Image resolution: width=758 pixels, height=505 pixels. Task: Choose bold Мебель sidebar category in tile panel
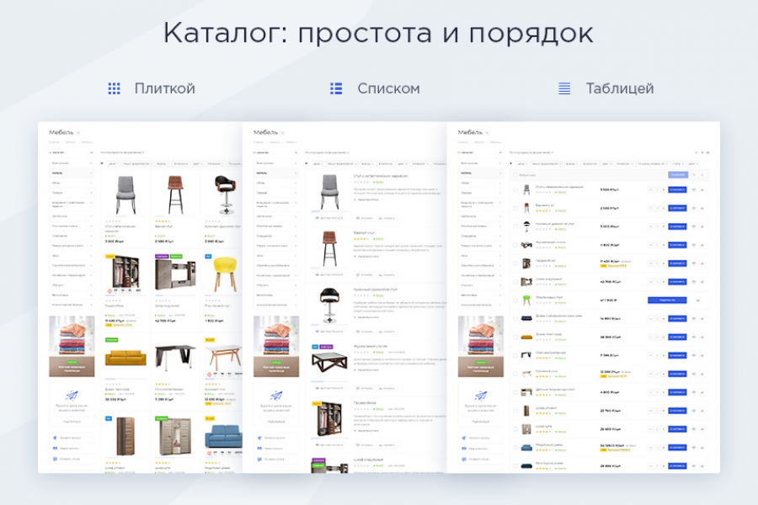pos(72,173)
